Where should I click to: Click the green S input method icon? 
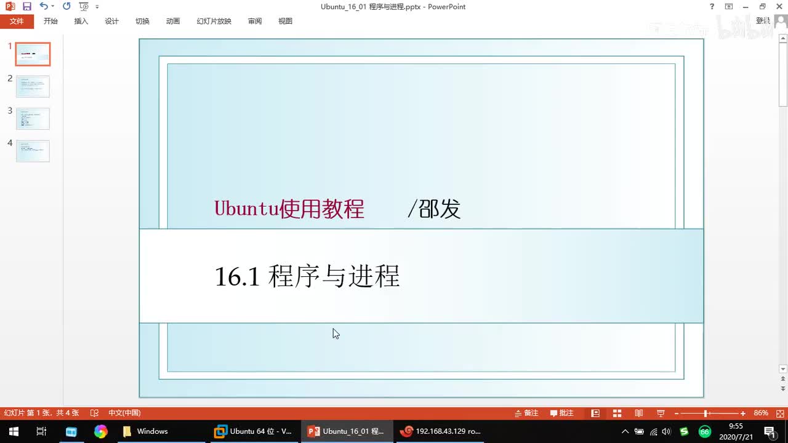click(x=684, y=431)
